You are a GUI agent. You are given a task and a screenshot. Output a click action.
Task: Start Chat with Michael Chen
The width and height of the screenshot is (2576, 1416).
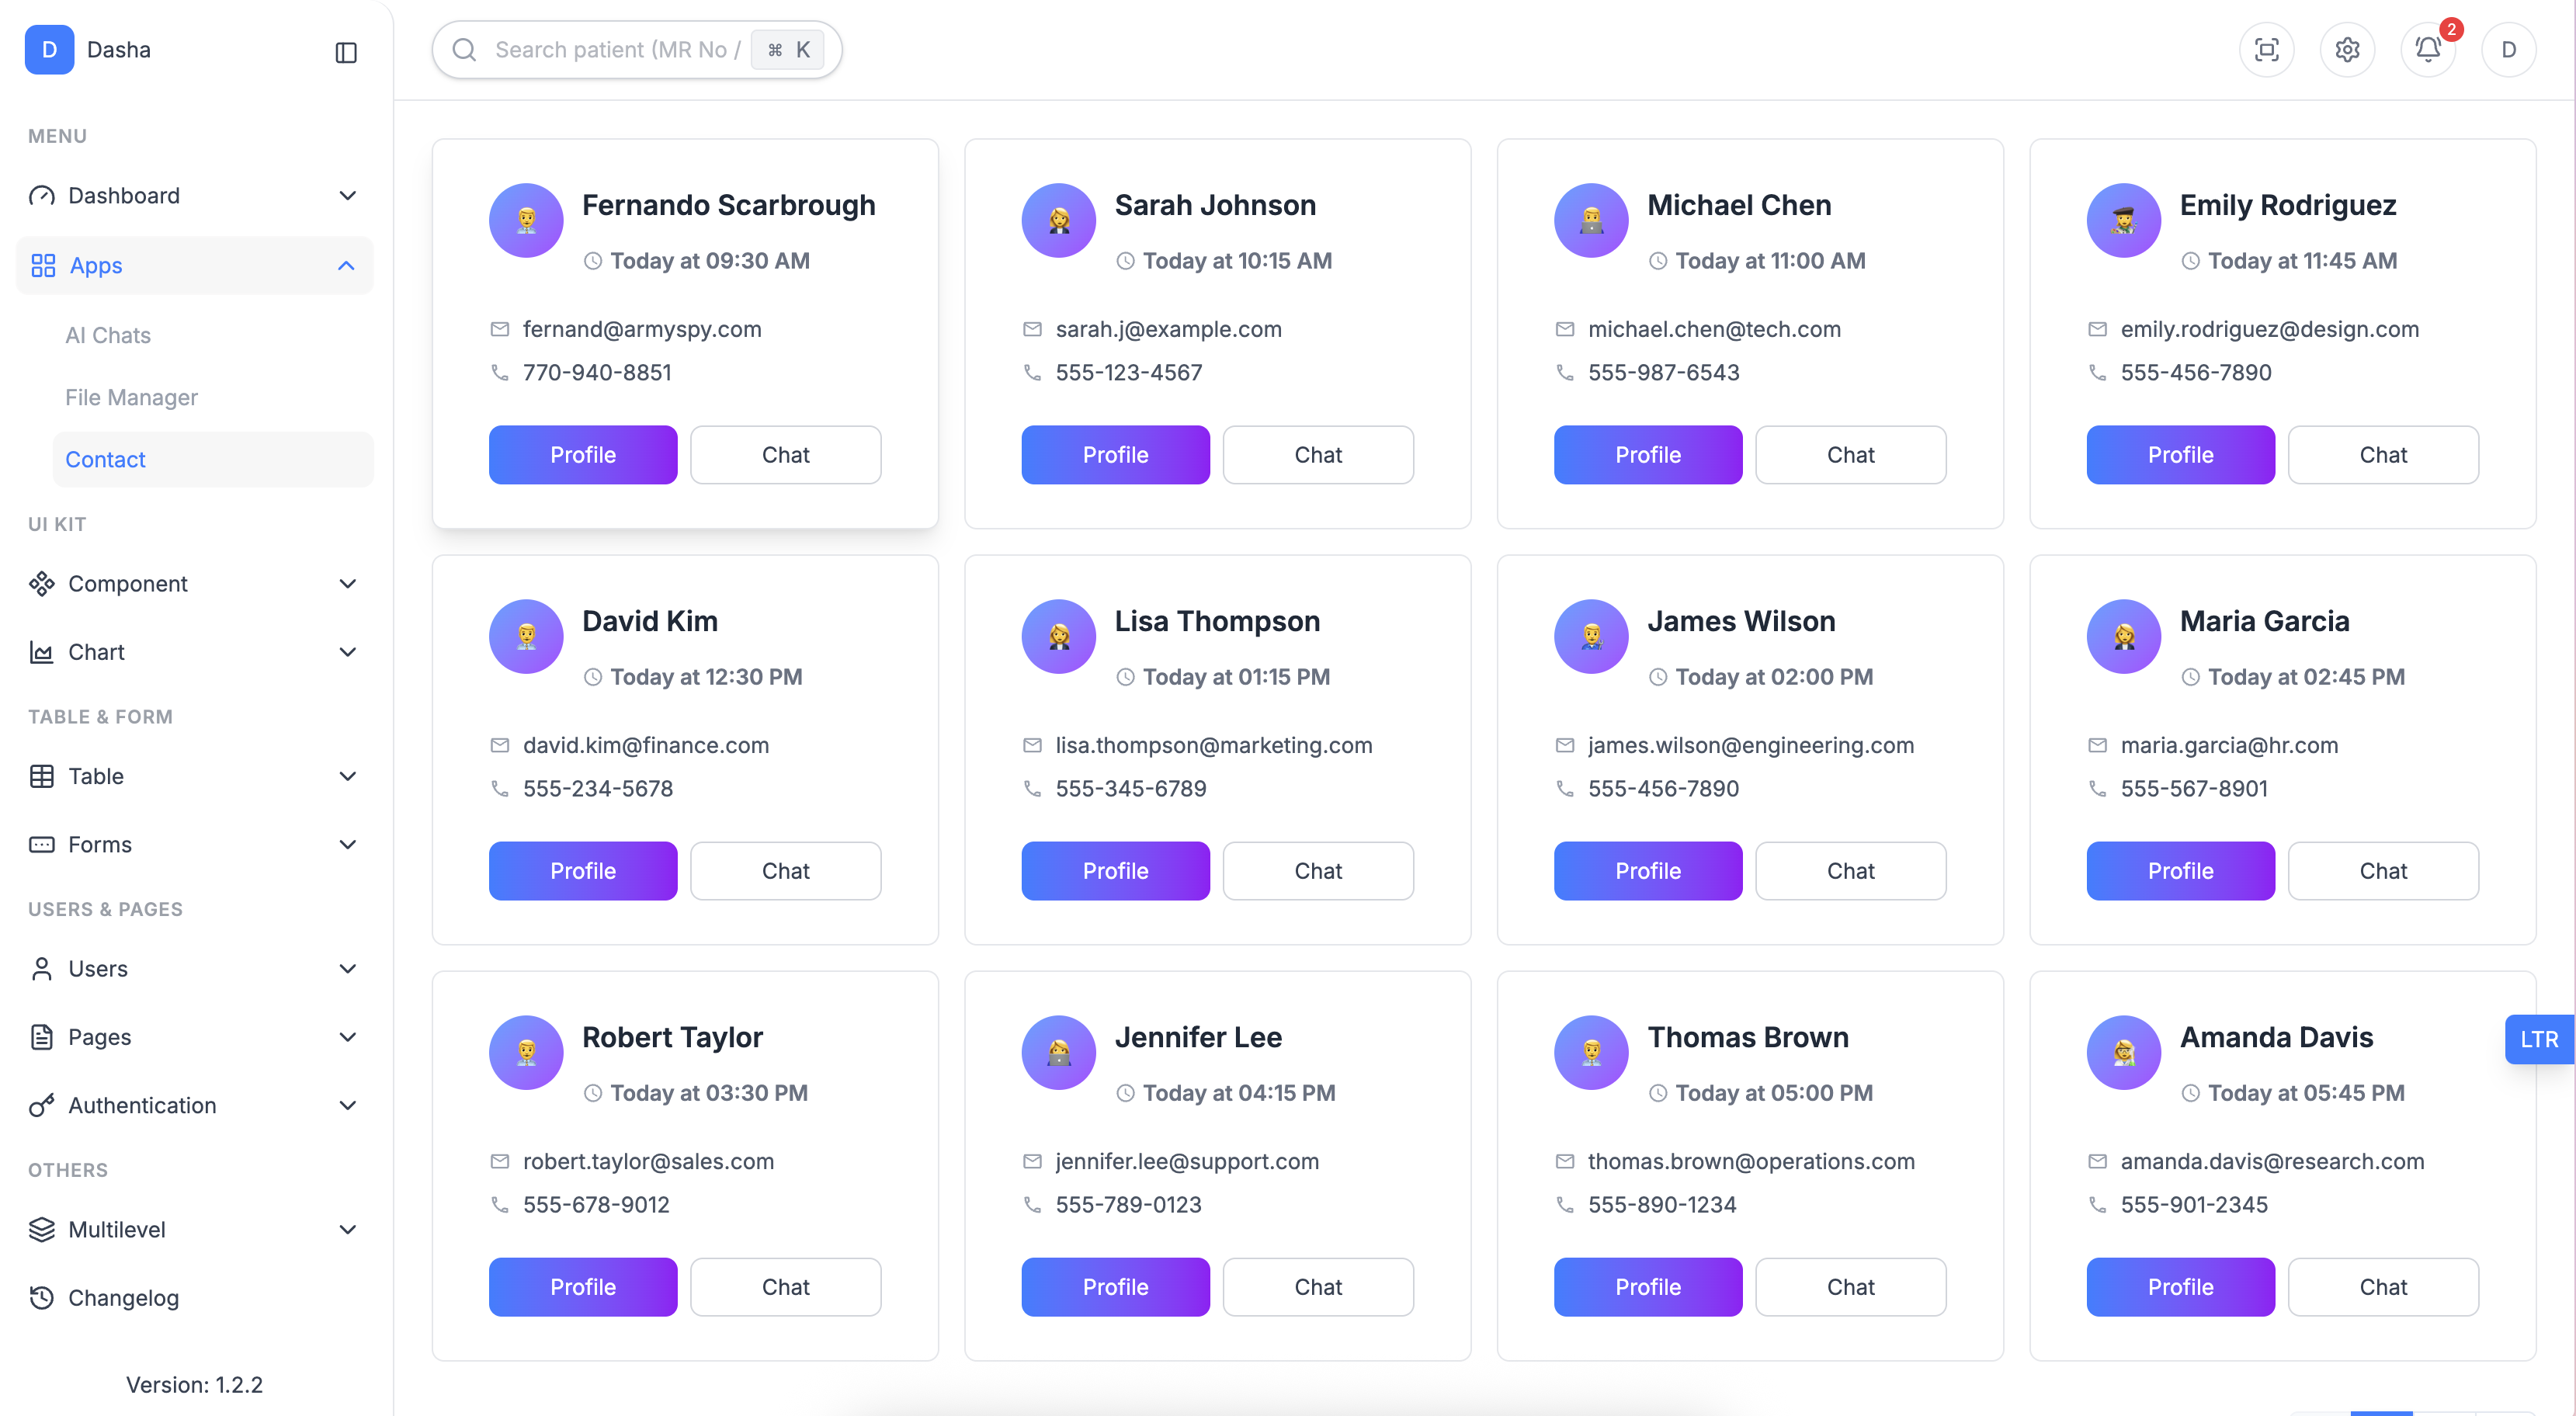pyautogui.click(x=1850, y=455)
